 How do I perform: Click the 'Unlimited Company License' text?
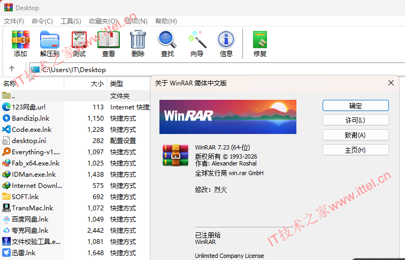[x=230, y=256]
